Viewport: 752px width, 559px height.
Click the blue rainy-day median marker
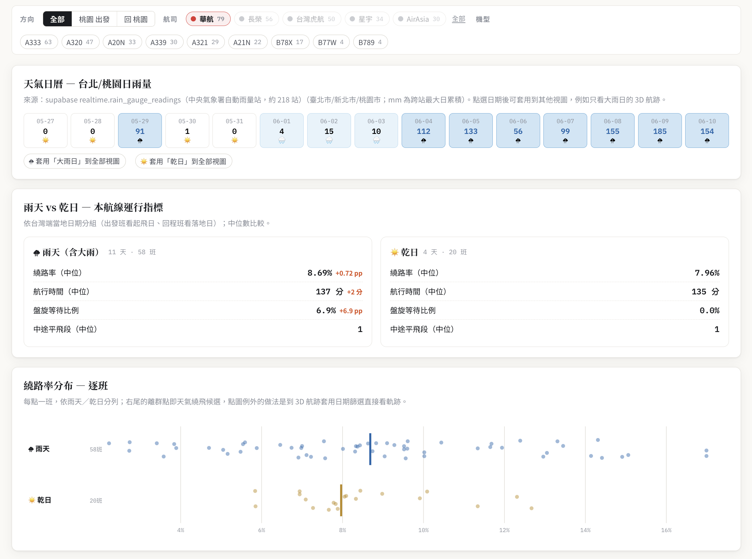pos(370,449)
